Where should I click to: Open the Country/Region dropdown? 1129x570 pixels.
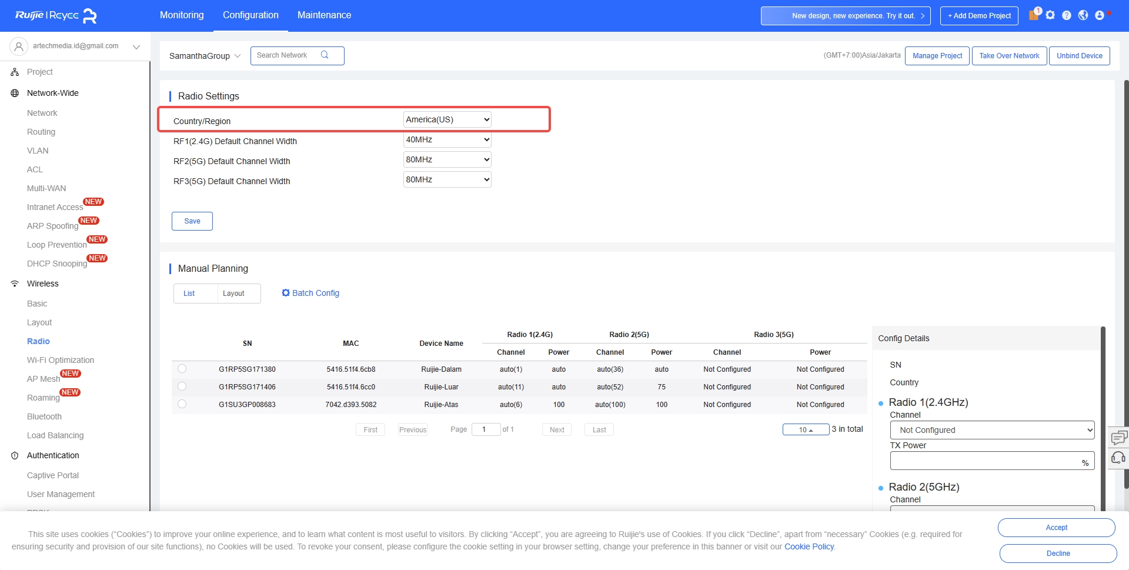pos(447,119)
